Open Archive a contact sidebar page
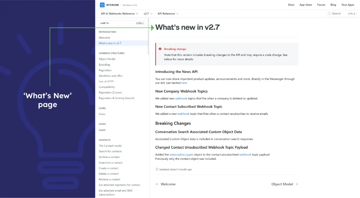Viewport: 360px width, 198px height. [x=109, y=157]
